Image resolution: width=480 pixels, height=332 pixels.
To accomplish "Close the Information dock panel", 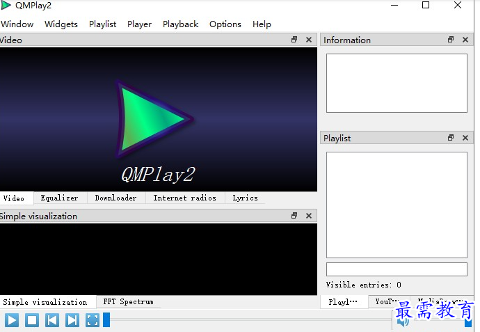I will point(465,40).
